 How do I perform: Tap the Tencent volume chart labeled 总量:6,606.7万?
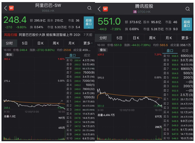point(130,126)
